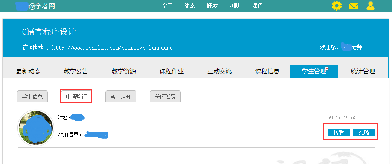Go to the 互动交流 tab
Screen dimensions: 392x164
pyautogui.click(x=220, y=71)
